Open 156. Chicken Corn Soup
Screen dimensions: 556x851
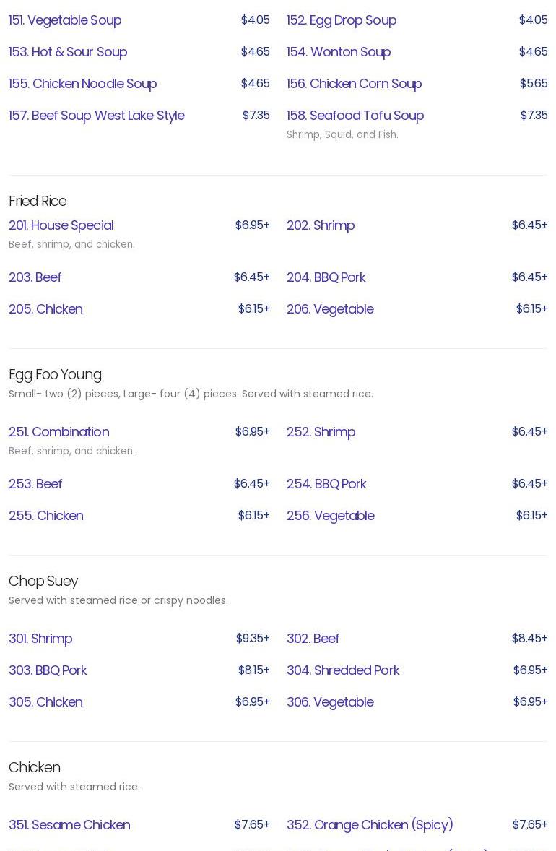[354, 84]
